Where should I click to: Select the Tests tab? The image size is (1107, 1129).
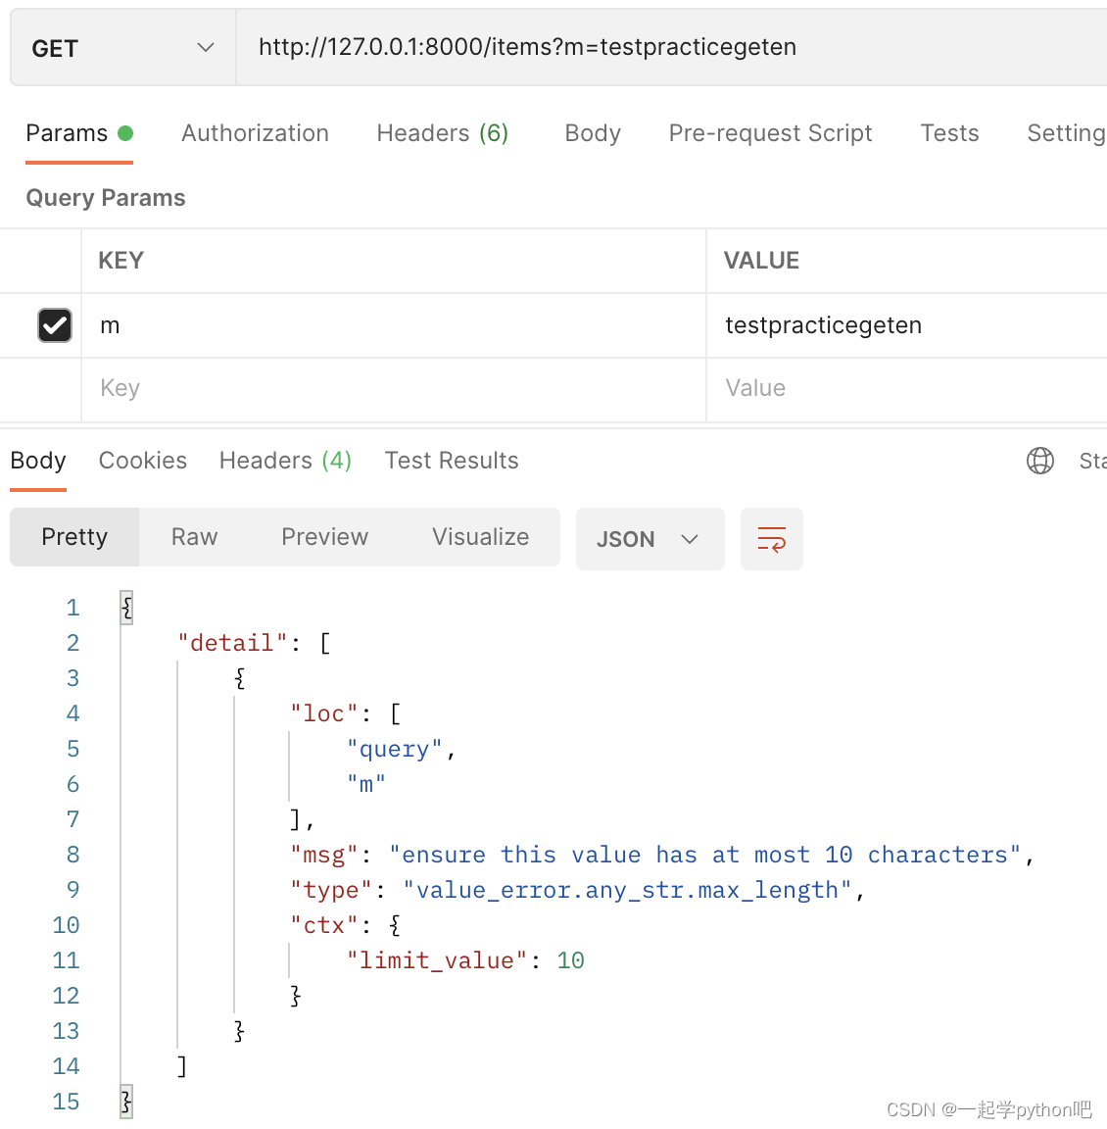click(948, 133)
